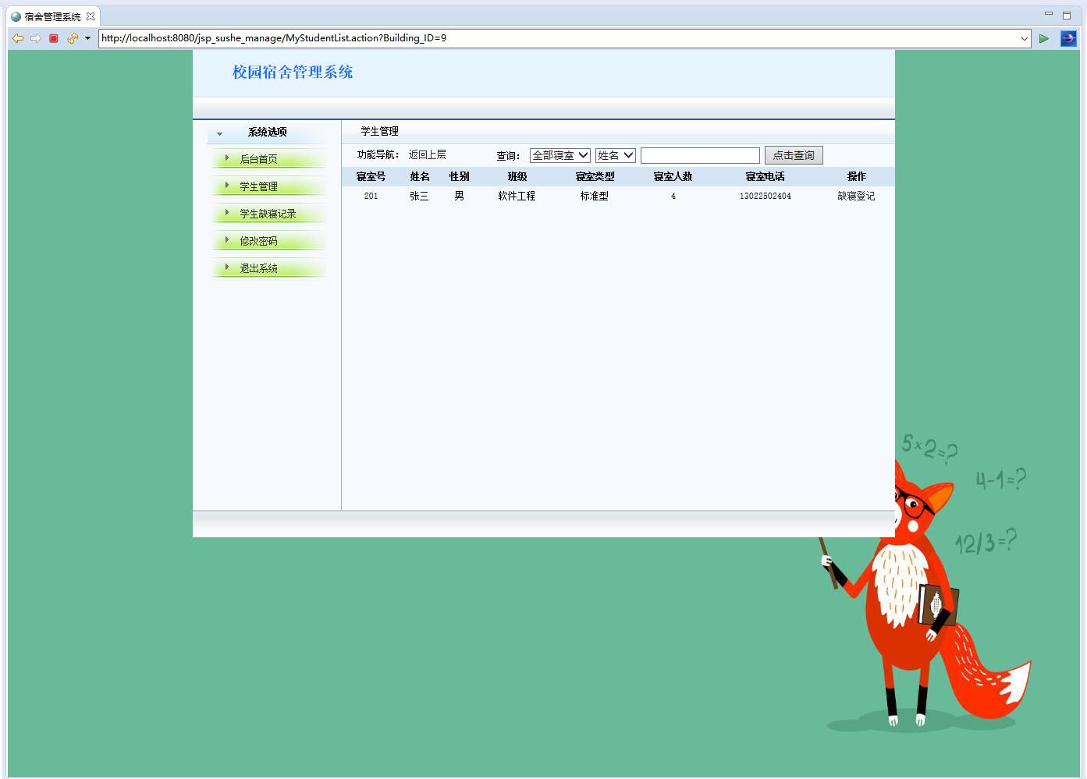Click the green Go arrow button
The image size is (1087, 779).
(x=1044, y=38)
